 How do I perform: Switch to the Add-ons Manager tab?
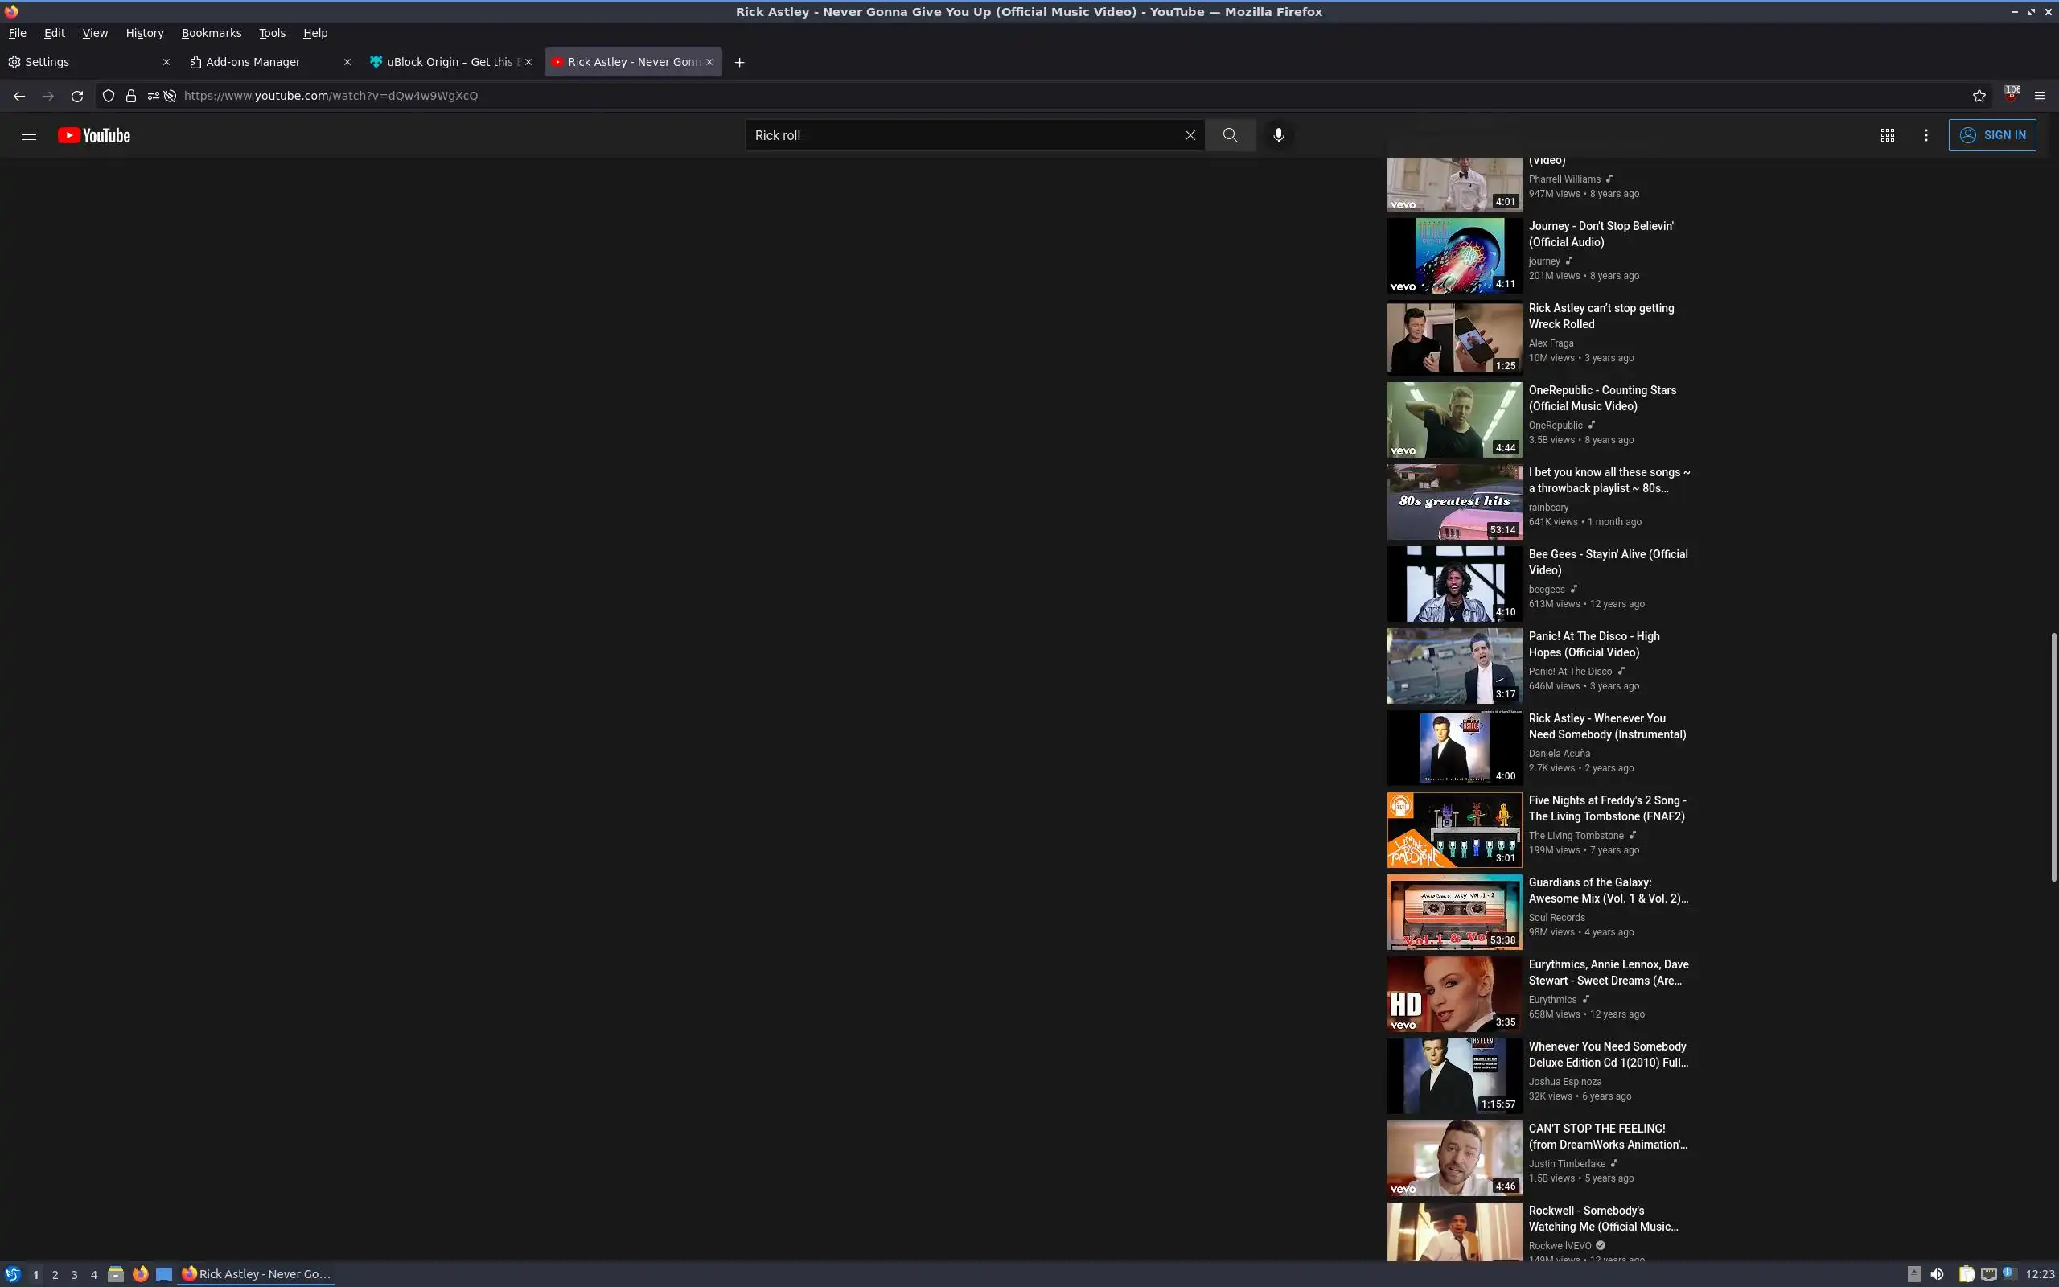pos(253,61)
